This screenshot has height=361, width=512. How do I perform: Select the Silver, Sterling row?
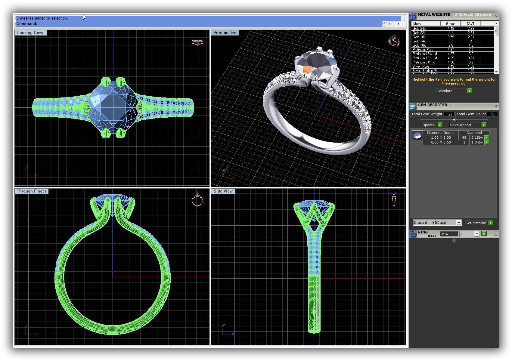pyautogui.click(x=452, y=71)
